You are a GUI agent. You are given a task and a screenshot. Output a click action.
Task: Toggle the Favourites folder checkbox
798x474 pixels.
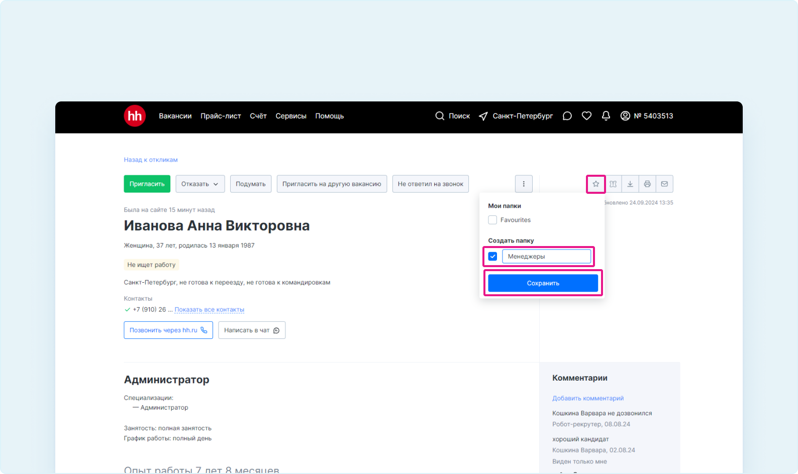492,220
